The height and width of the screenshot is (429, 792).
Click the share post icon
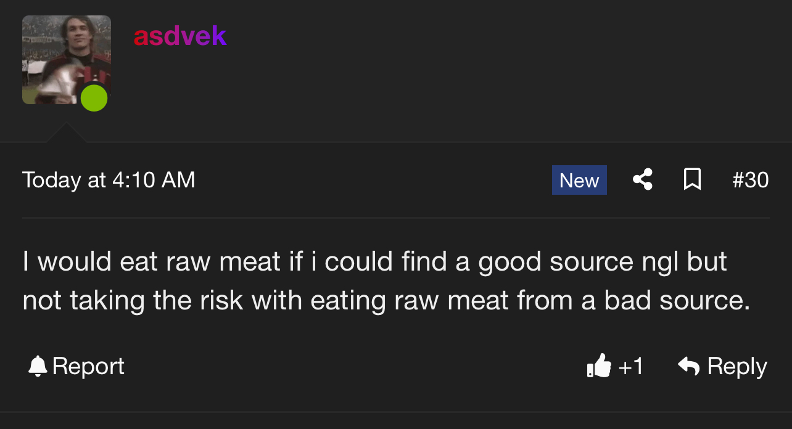[643, 180]
